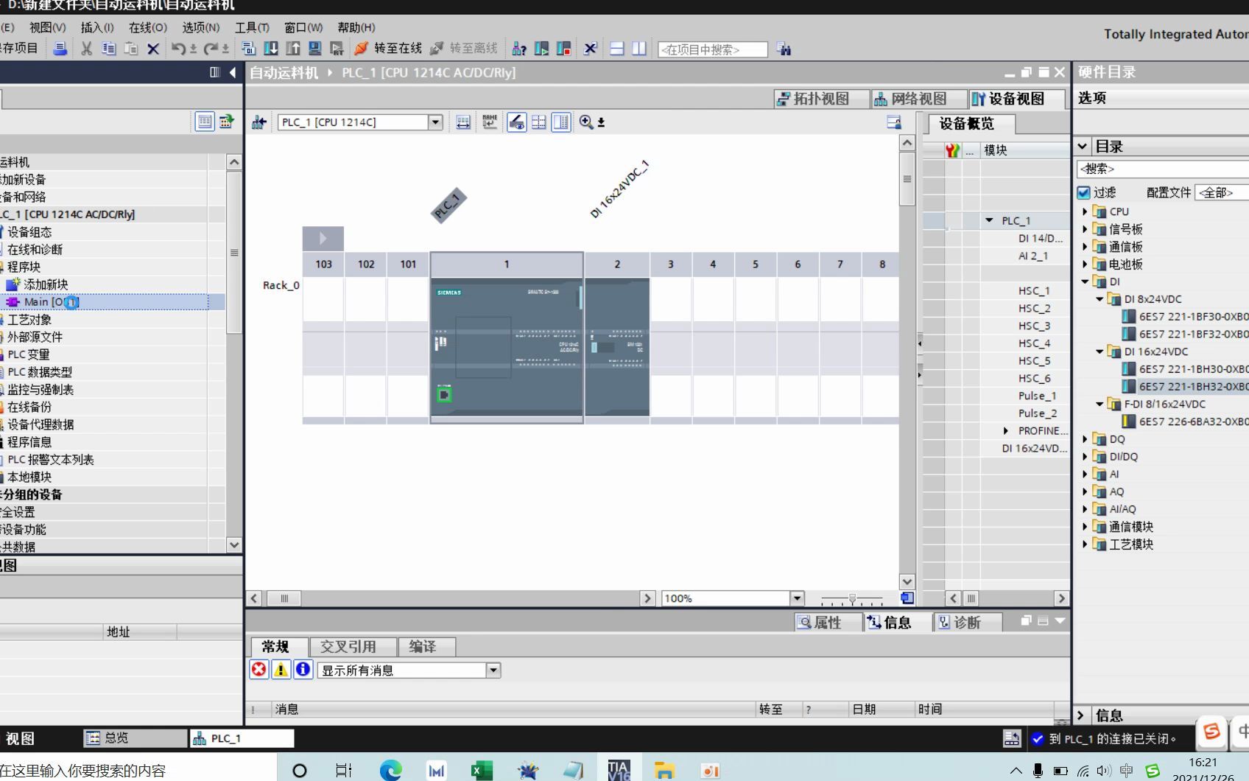Image resolution: width=1249 pixels, height=781 pixels.
Task: Click the zoom slider in device view
Action: coord(852,599)
